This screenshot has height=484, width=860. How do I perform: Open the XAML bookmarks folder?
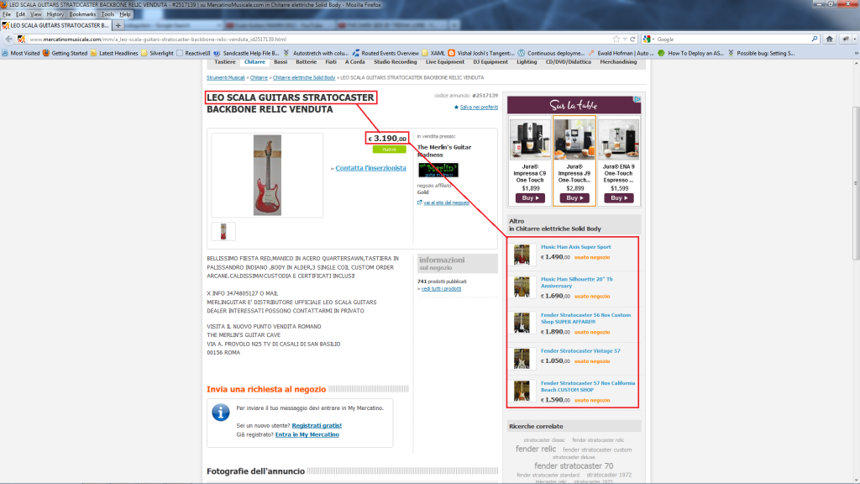[433, 53]
